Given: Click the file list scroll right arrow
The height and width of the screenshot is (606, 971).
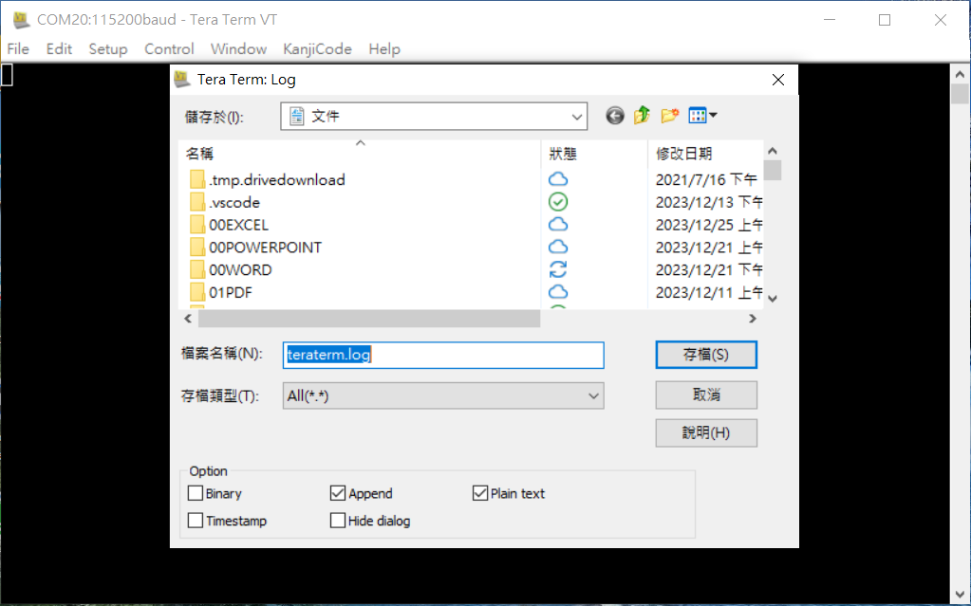Looking at the screenshot, I should [753, 319].
